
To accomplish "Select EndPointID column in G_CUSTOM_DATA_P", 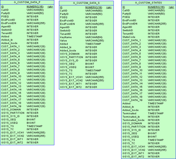I will [x=8, y=20].
